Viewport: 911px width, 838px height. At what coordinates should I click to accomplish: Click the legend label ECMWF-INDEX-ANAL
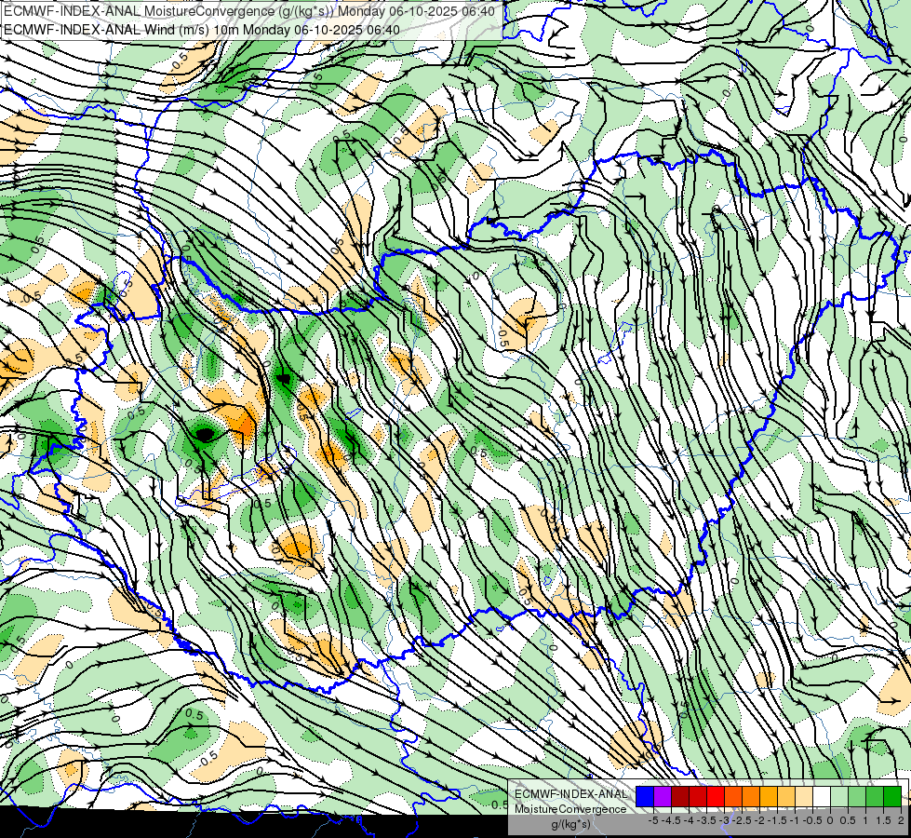click(571, 794)
